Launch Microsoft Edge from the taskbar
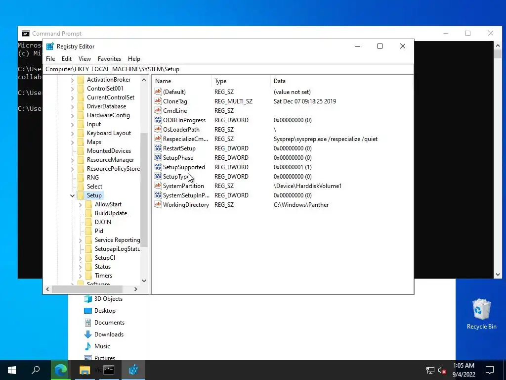This screenshot has width=506, height=380. (60, 370)
